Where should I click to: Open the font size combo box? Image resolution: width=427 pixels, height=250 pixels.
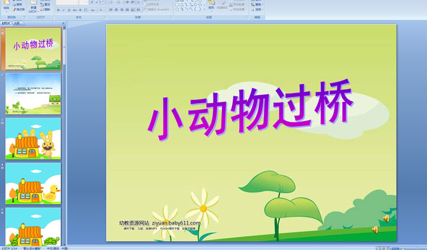(x=84, y=2)
